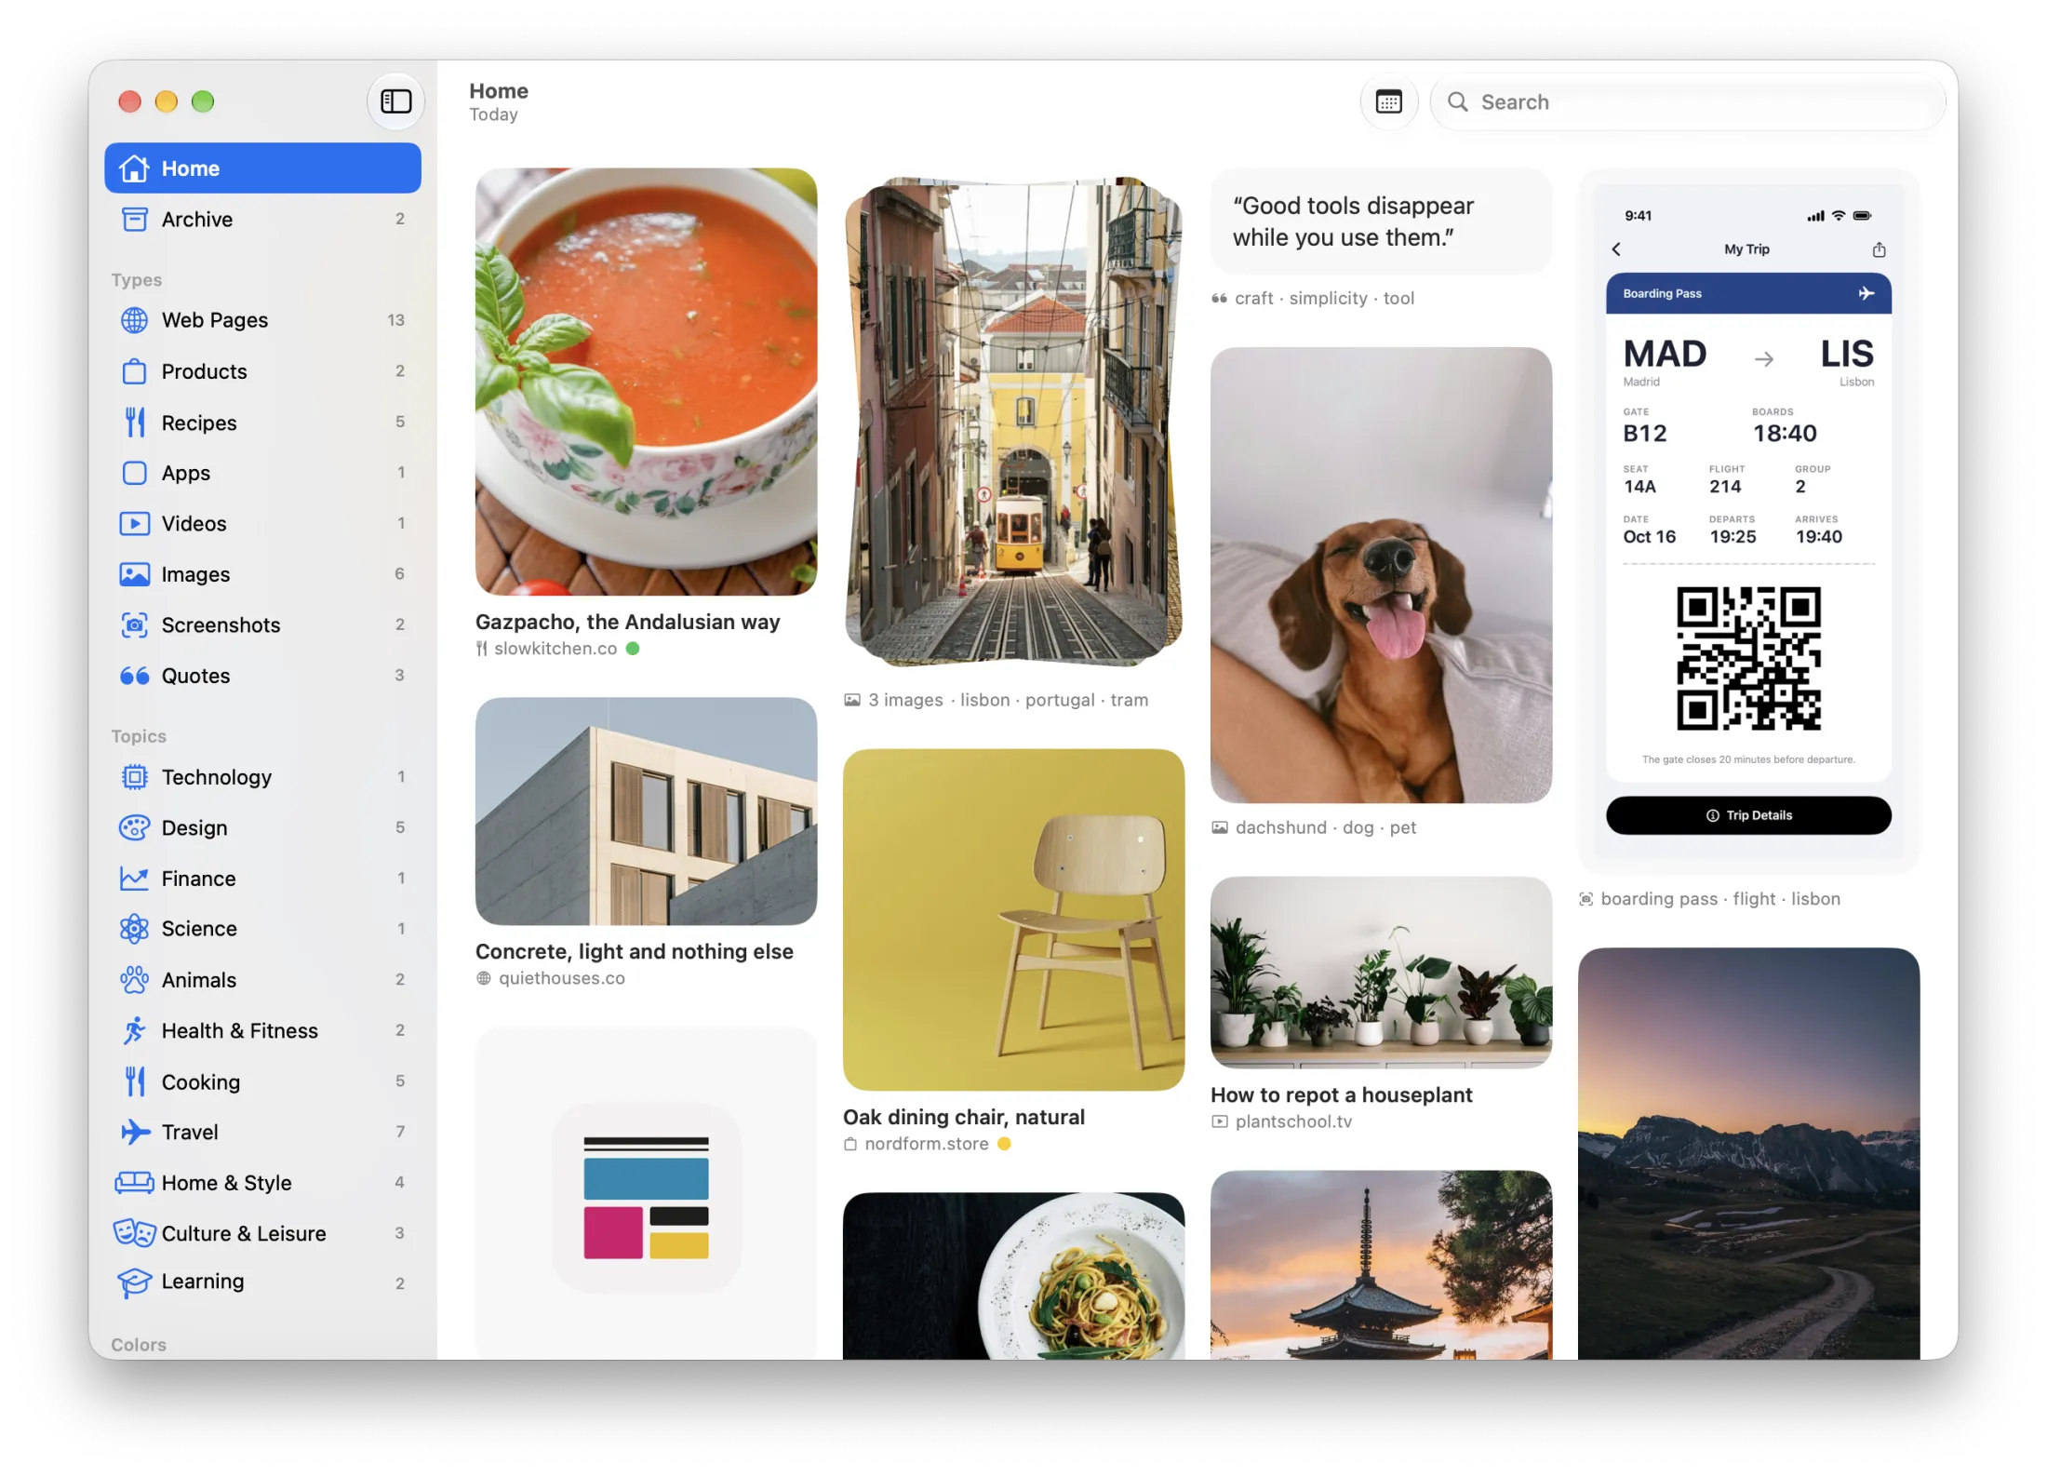Open the calendar view icon

tap(1388, 101)
